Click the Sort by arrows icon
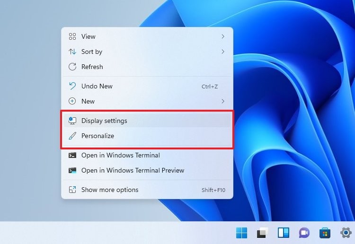The image size is (355, 244). 72,52
